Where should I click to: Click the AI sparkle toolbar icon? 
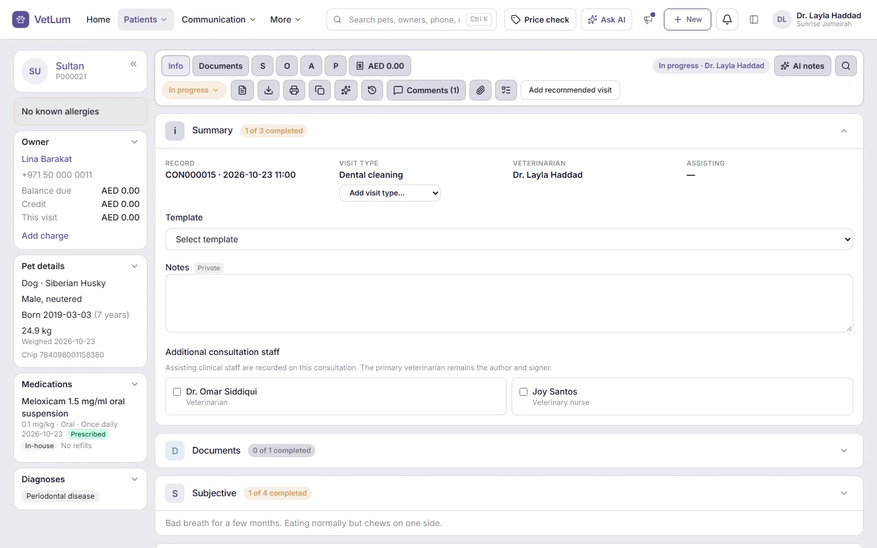[x=346, y=90]
